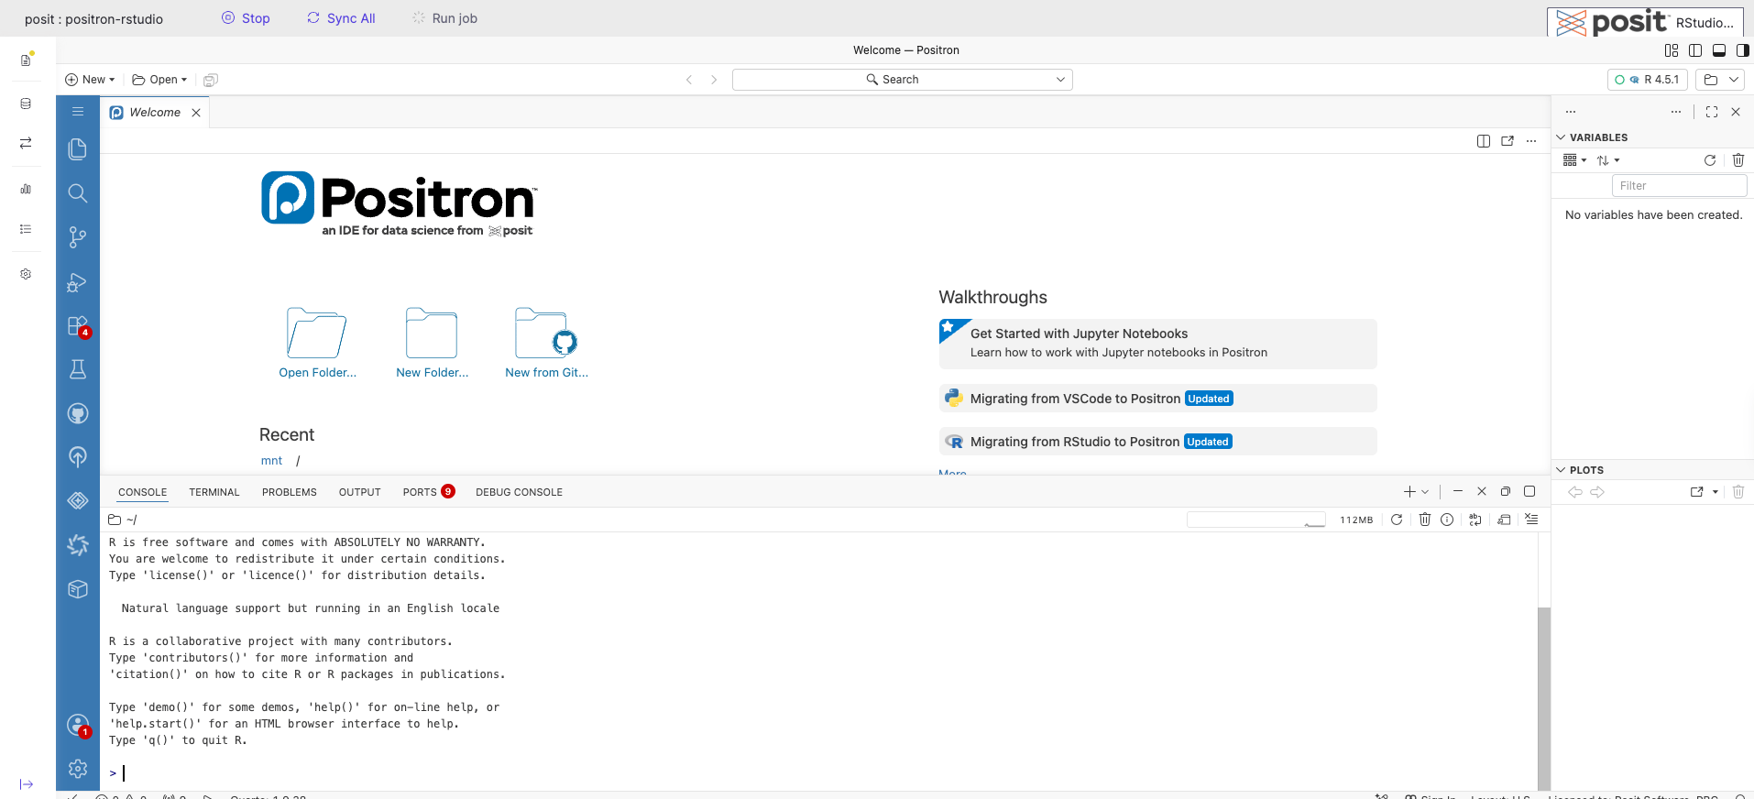Open the Get Started with Jupyter Notebooks walkthrough
Screen dimensions: 1754x799
1157,344
